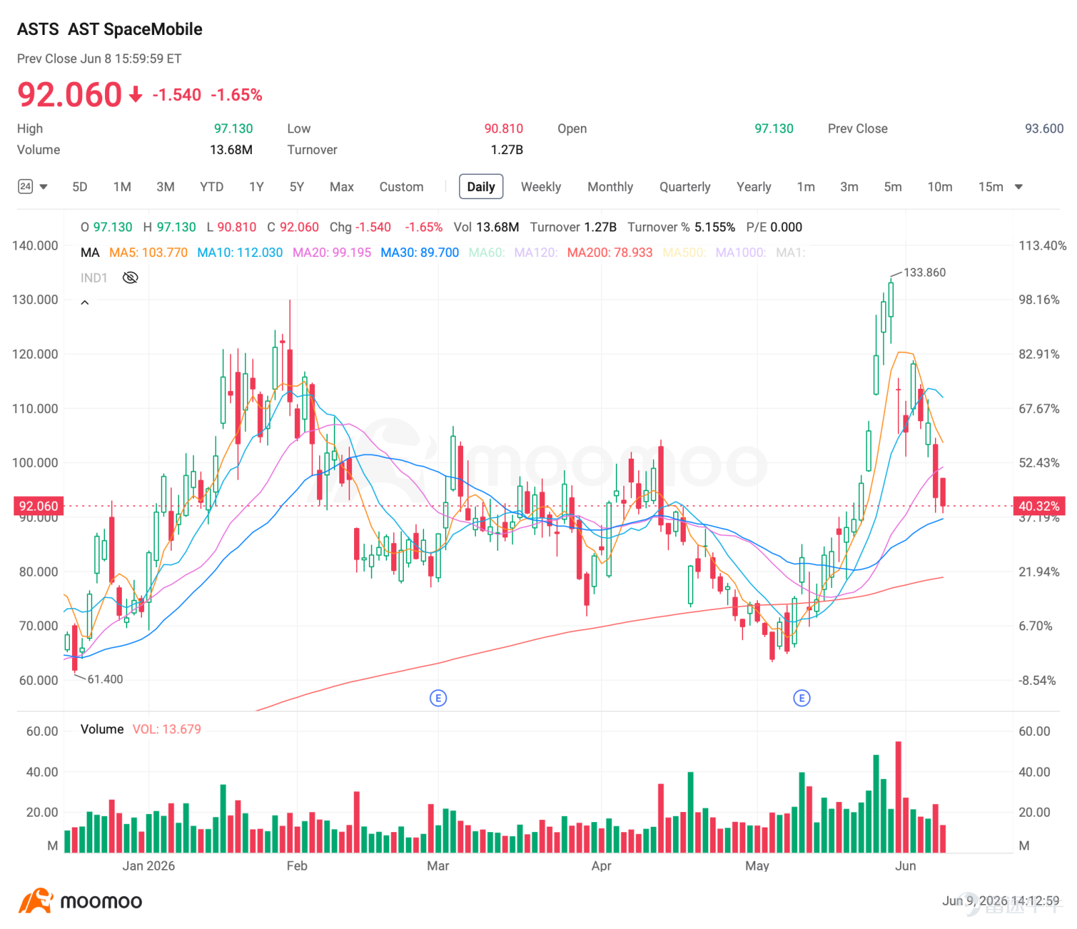Viewport: 1077px width, 929px height.
Task: Select the 10m minute interval
Action: [940, 187]
